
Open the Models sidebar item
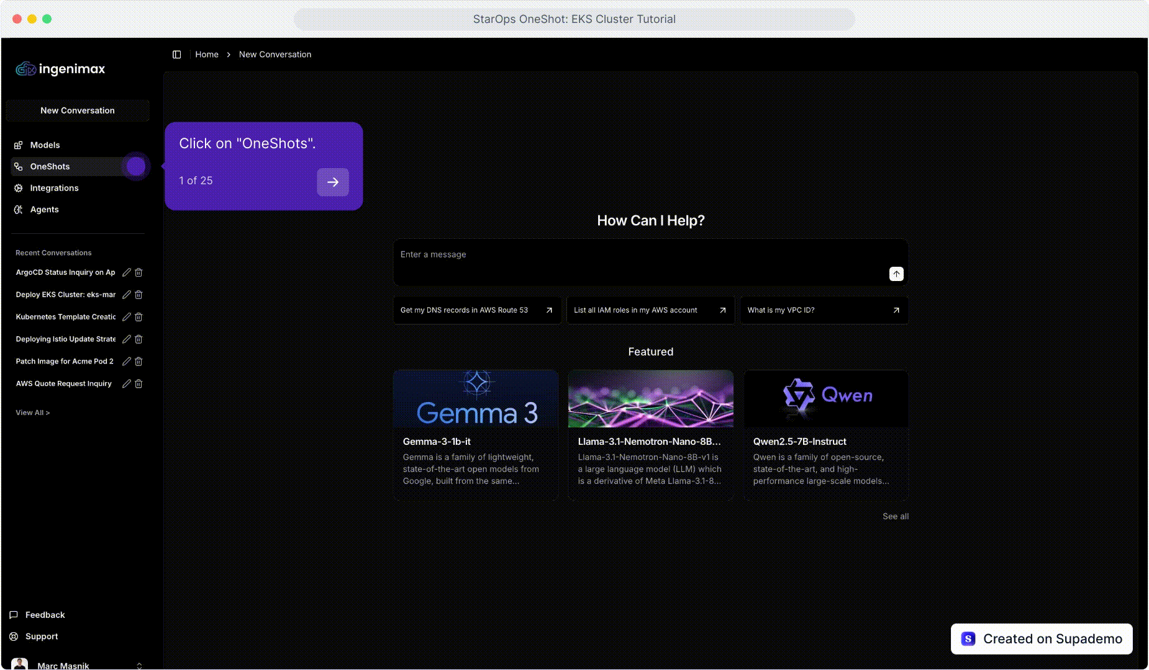coord(45,145)
